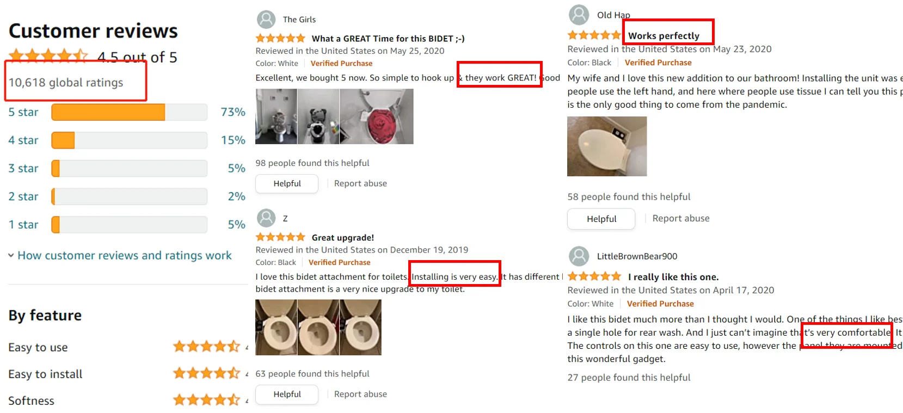Open first photo in Great upgrade review

point(277,328)
